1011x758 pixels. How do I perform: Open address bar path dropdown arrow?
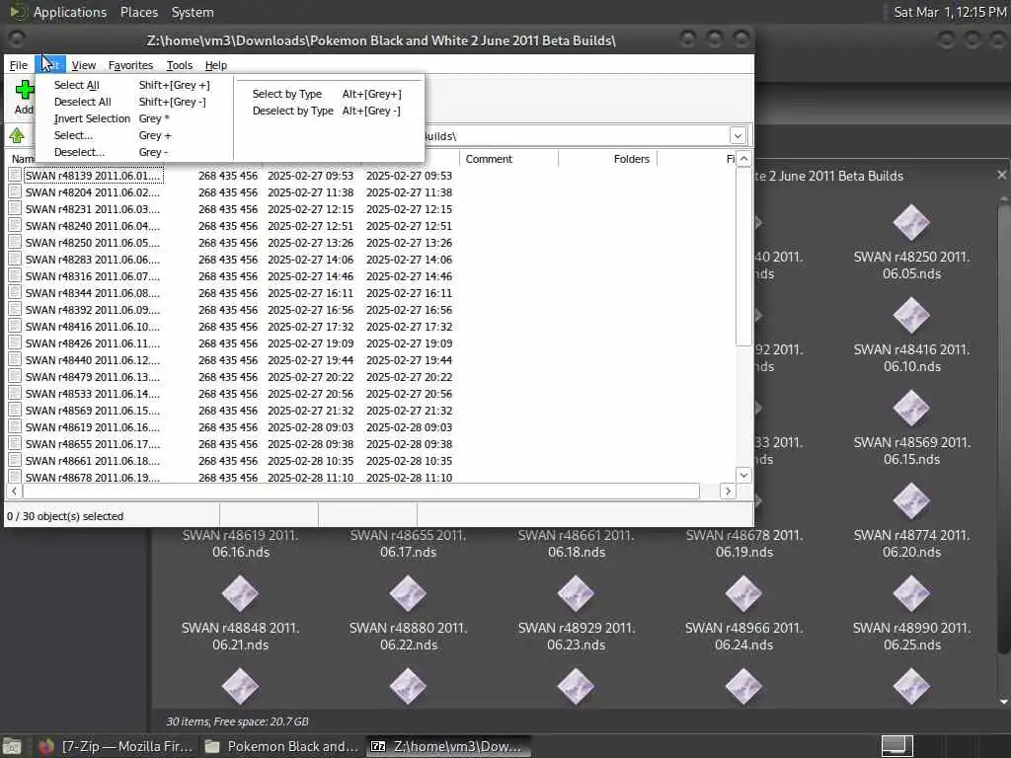point(738,136)
